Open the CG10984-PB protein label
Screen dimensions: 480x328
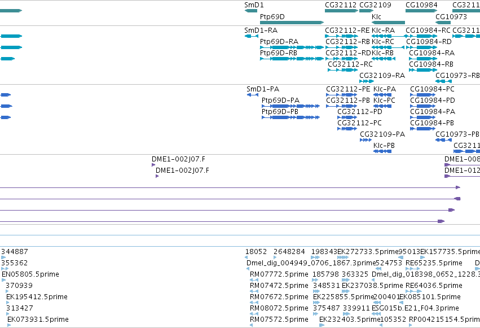click(x=432, y=123)
